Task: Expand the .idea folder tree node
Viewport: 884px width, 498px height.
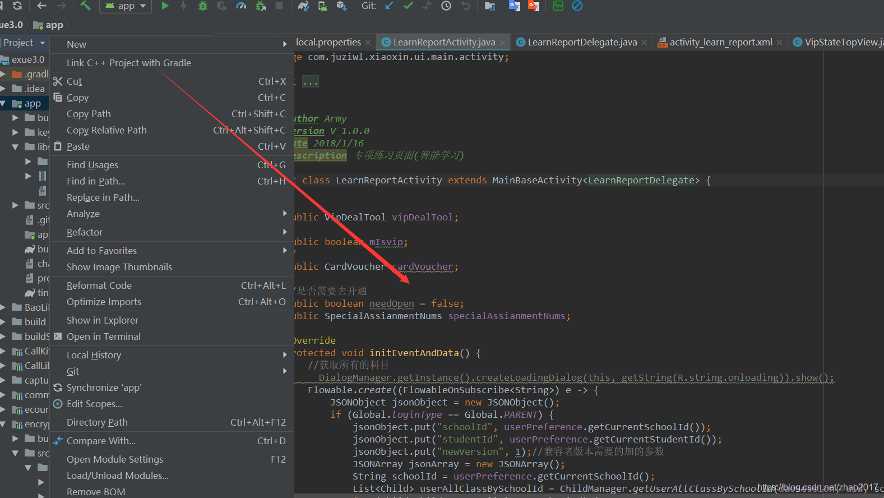Action: [x=3, y=89]
